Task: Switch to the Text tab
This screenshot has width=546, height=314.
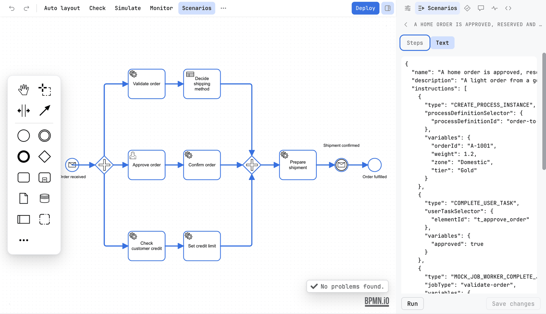Action: point(442,43)
